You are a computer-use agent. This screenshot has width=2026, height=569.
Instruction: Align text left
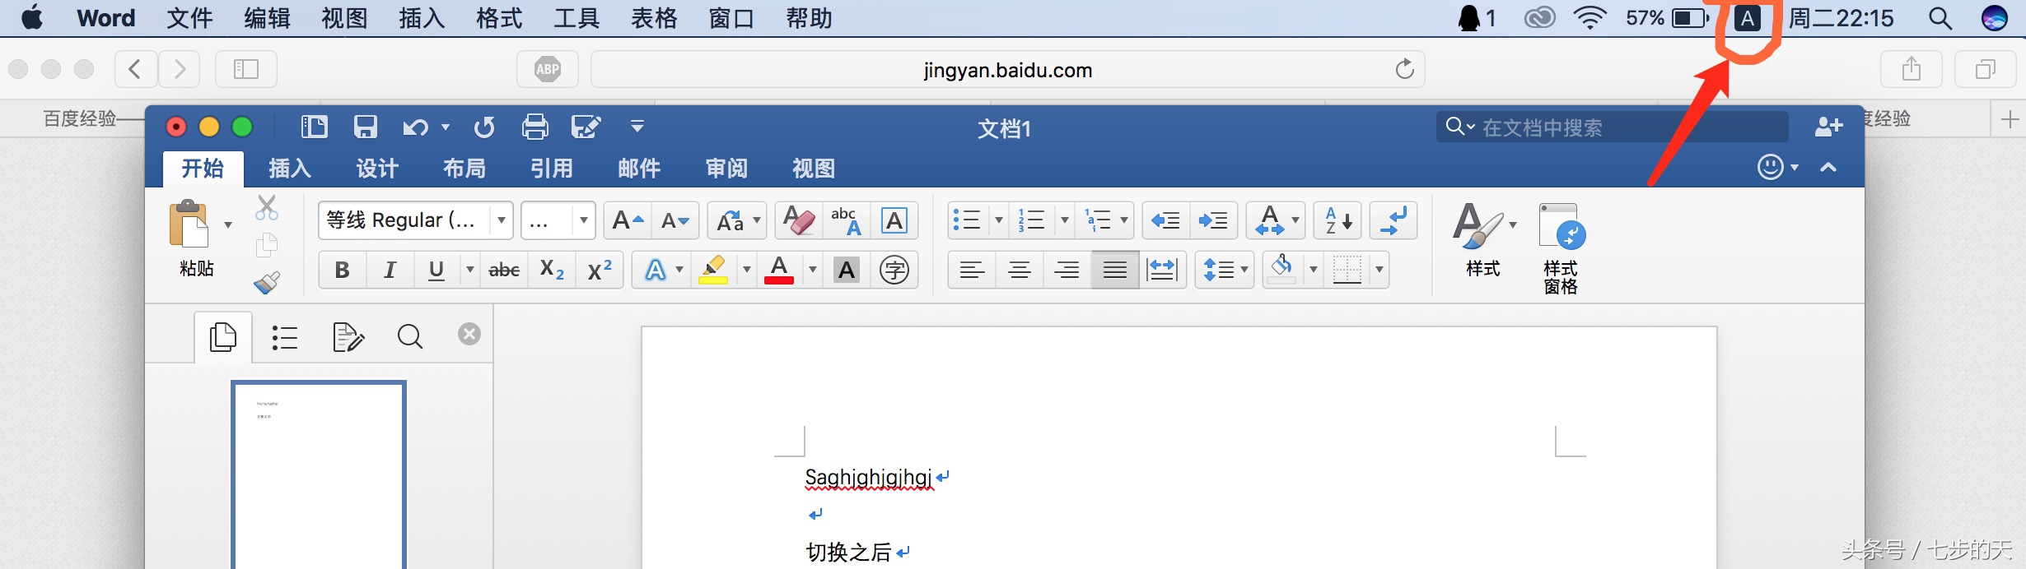973,270
